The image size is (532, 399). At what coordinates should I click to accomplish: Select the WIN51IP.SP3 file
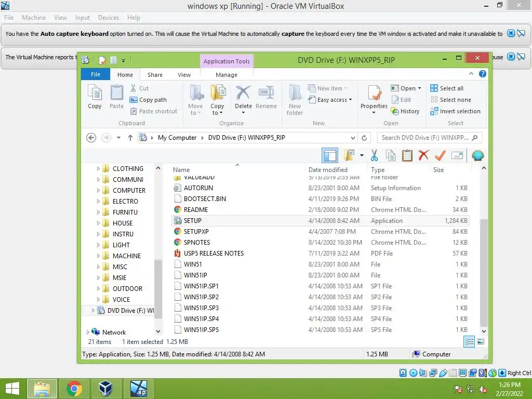point(321,308)
